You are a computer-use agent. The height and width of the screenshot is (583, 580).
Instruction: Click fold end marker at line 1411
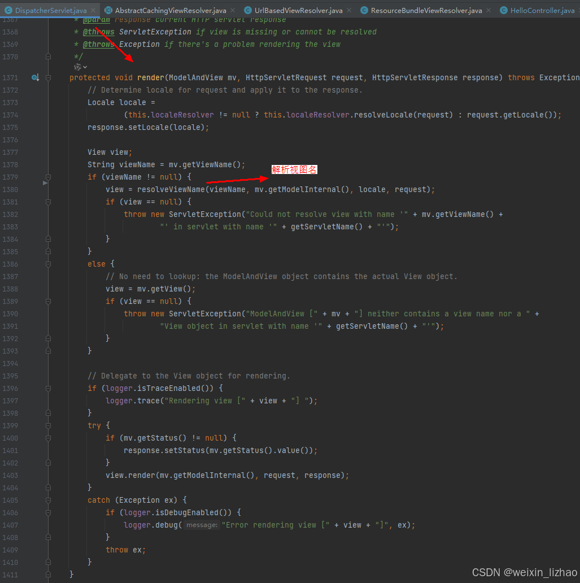pyautogui.click(x=49, y=575)
